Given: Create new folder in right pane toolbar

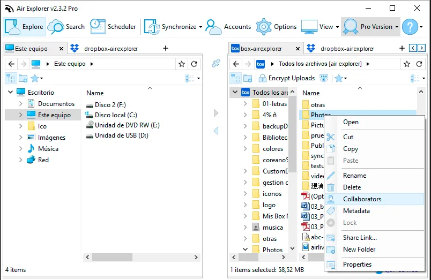Looking at the screenshot, I should pyautogui.click(x=248, y=79).
